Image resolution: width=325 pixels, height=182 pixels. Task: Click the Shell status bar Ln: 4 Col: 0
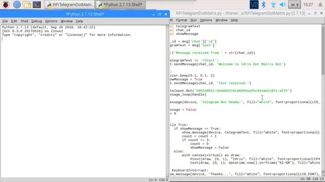(x=158, y=180)
